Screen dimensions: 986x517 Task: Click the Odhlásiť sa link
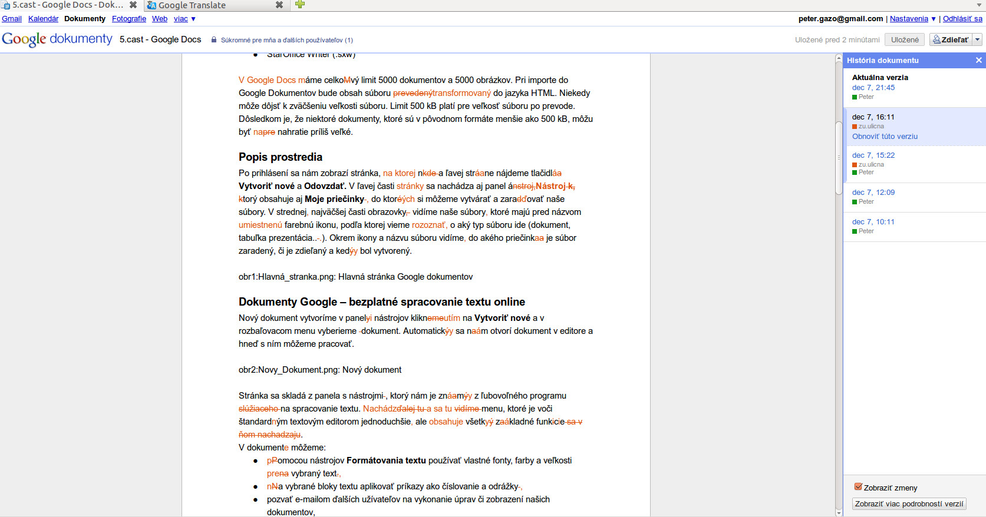click(x=962, y=19)
